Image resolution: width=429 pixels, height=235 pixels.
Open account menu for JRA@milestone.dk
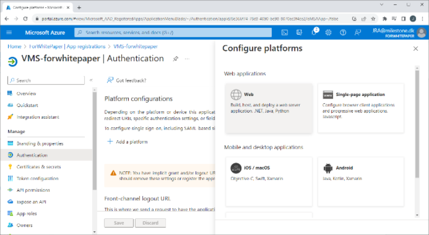pyautogui.click(x=396, y=33)
